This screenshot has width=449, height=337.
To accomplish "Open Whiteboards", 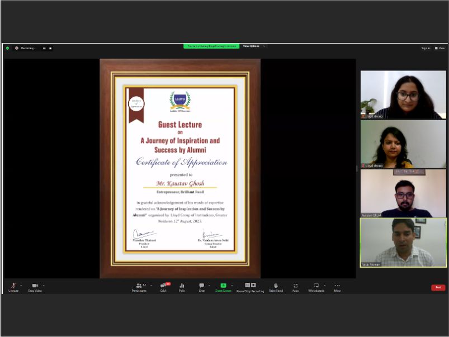I will click(x=316, y=287).
